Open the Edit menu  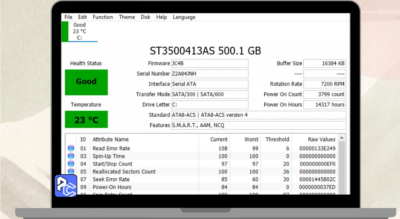pyautogui.click(x=82, y=17)
